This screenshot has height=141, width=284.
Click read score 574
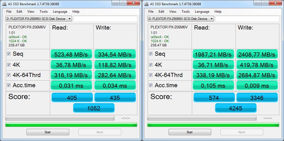point(214,97)
